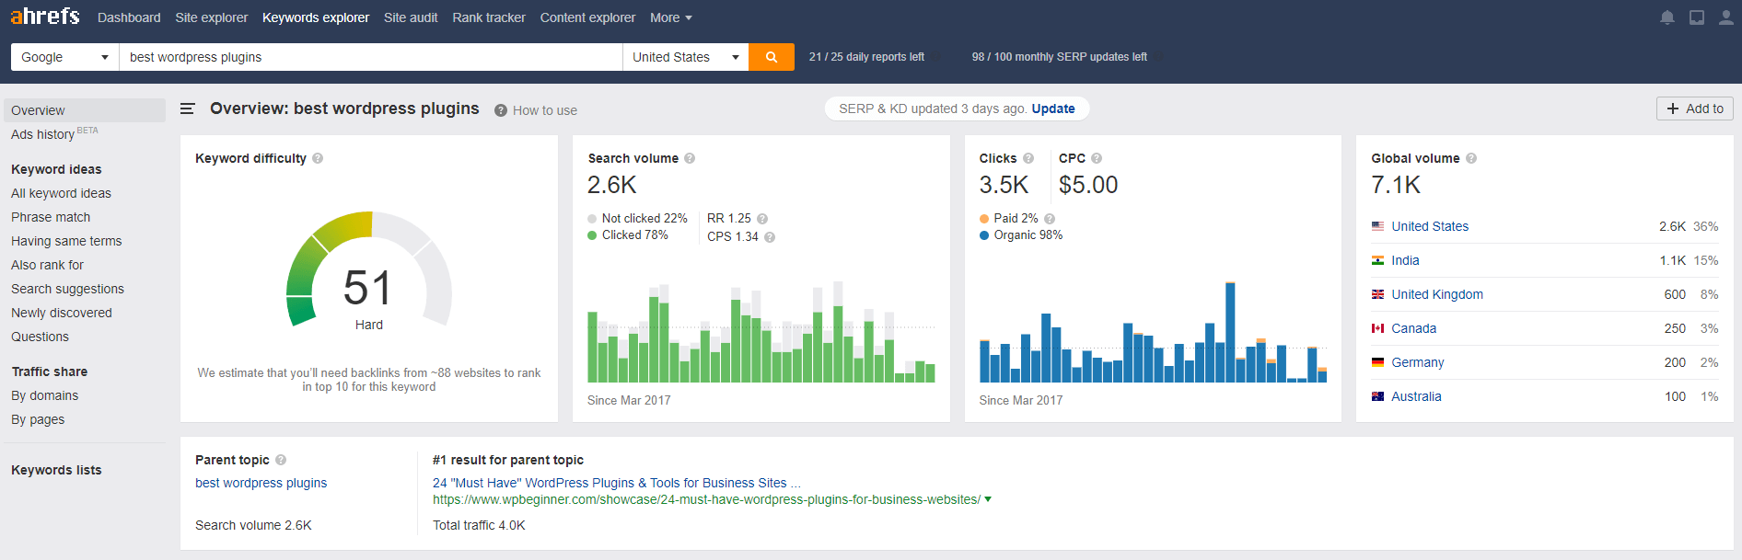Click help icon beside Keyword difficulty

pyautogui.click(x=318, y=158)
